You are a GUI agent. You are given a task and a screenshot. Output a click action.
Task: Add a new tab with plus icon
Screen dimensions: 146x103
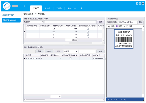tap(81, 8)
